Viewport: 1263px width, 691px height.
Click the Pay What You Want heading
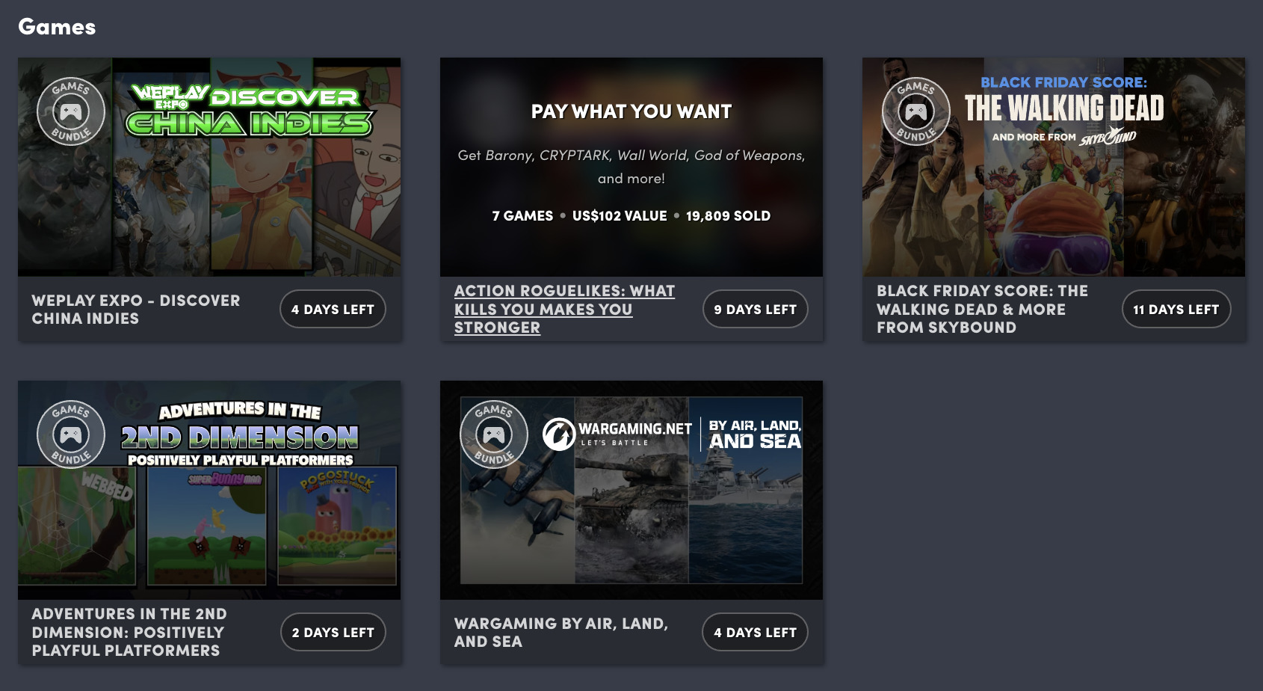631,111
